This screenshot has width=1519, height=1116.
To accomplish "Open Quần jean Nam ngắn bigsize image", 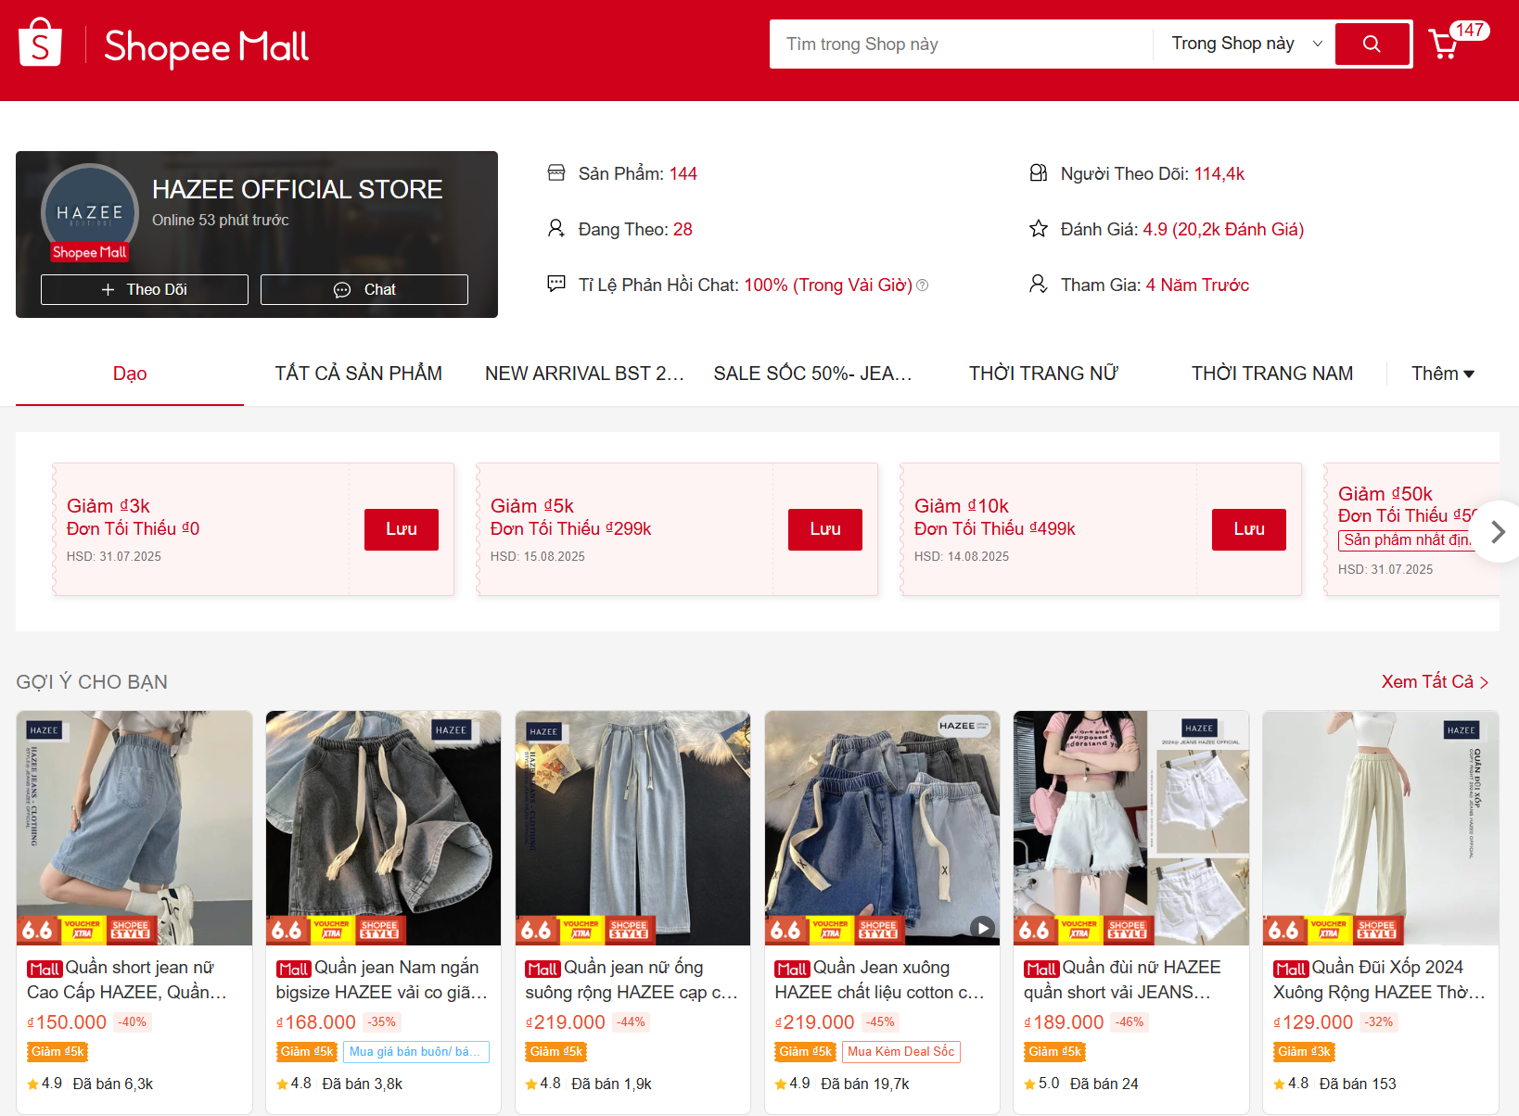I will tap(383, 828).
